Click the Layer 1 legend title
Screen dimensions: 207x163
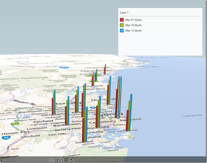(x=124, y=12)
